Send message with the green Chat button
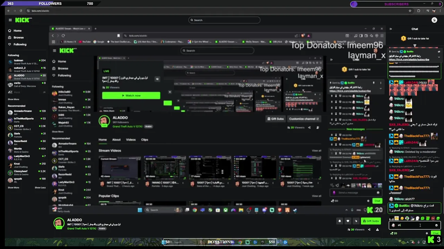 (435, 233)
